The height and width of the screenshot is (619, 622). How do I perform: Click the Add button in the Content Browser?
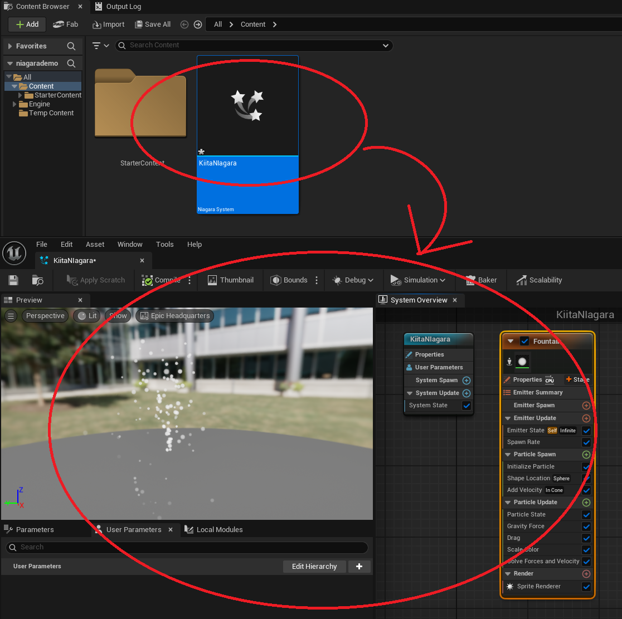click(x=26, y=24)
